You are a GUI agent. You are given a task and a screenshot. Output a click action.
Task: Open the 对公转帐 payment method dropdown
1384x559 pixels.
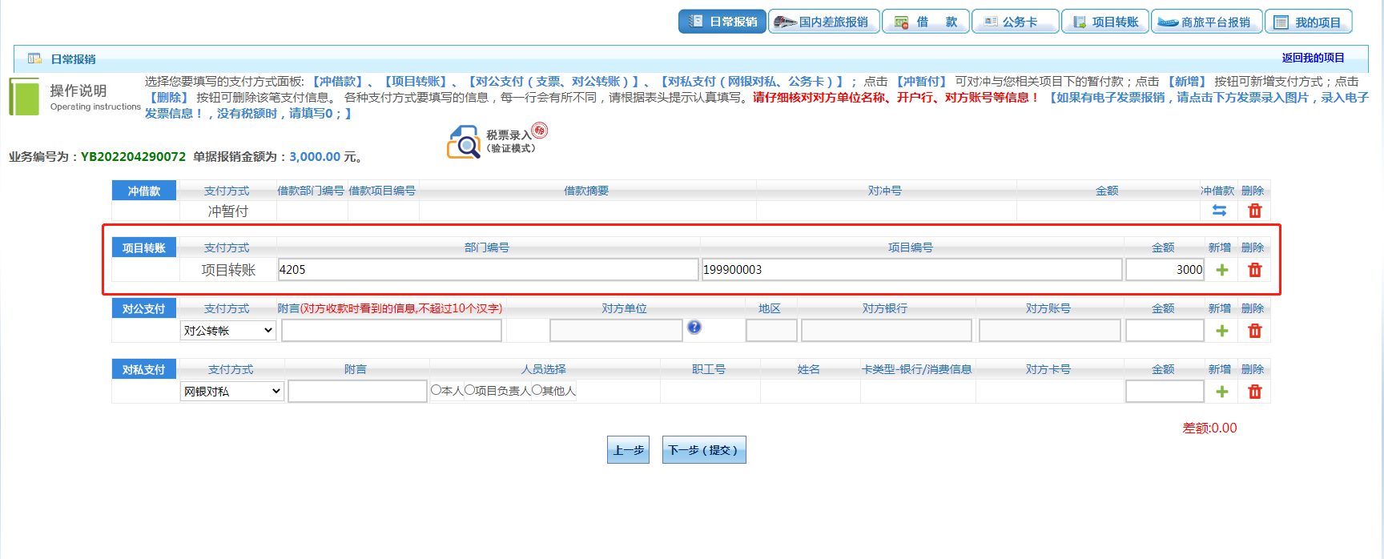pyautogui.click(x=228, y=331)
